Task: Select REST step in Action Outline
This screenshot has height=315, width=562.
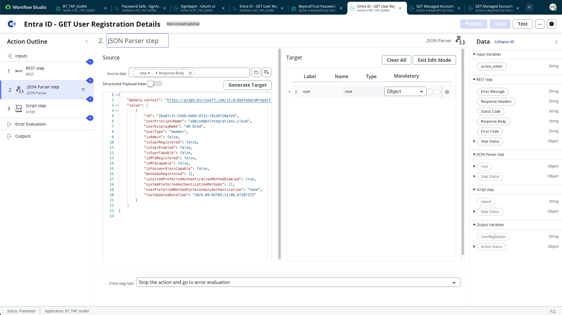Action: (47, 71)
